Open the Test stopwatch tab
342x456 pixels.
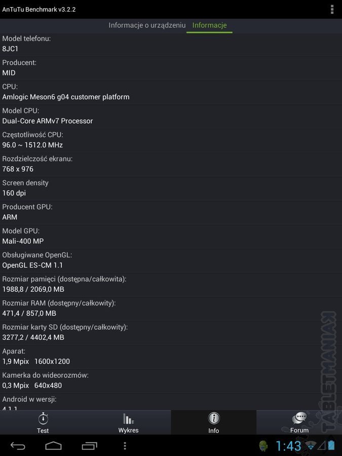[43, 423]
